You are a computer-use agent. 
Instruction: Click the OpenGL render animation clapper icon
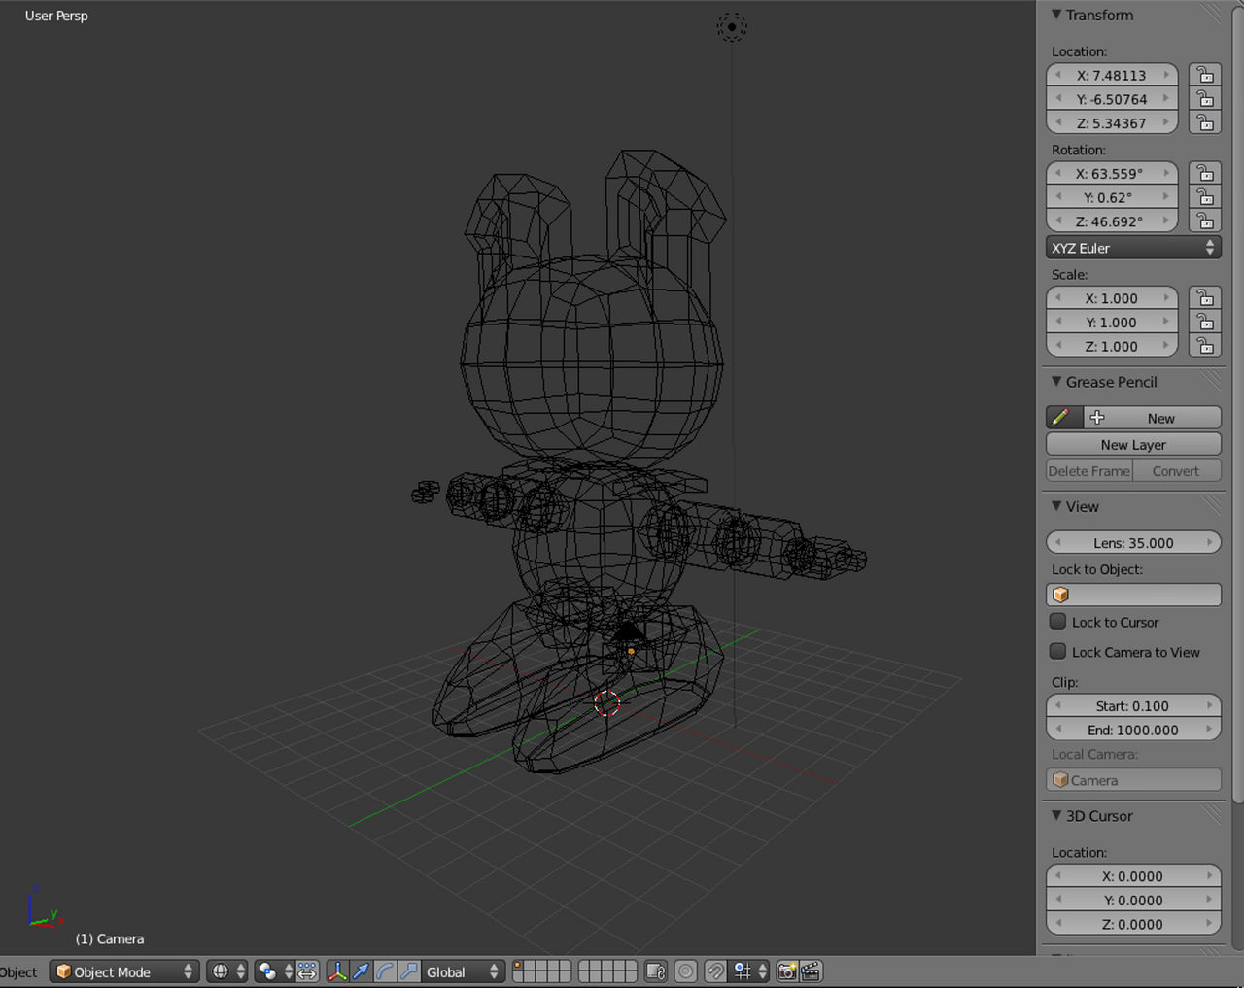811,971
